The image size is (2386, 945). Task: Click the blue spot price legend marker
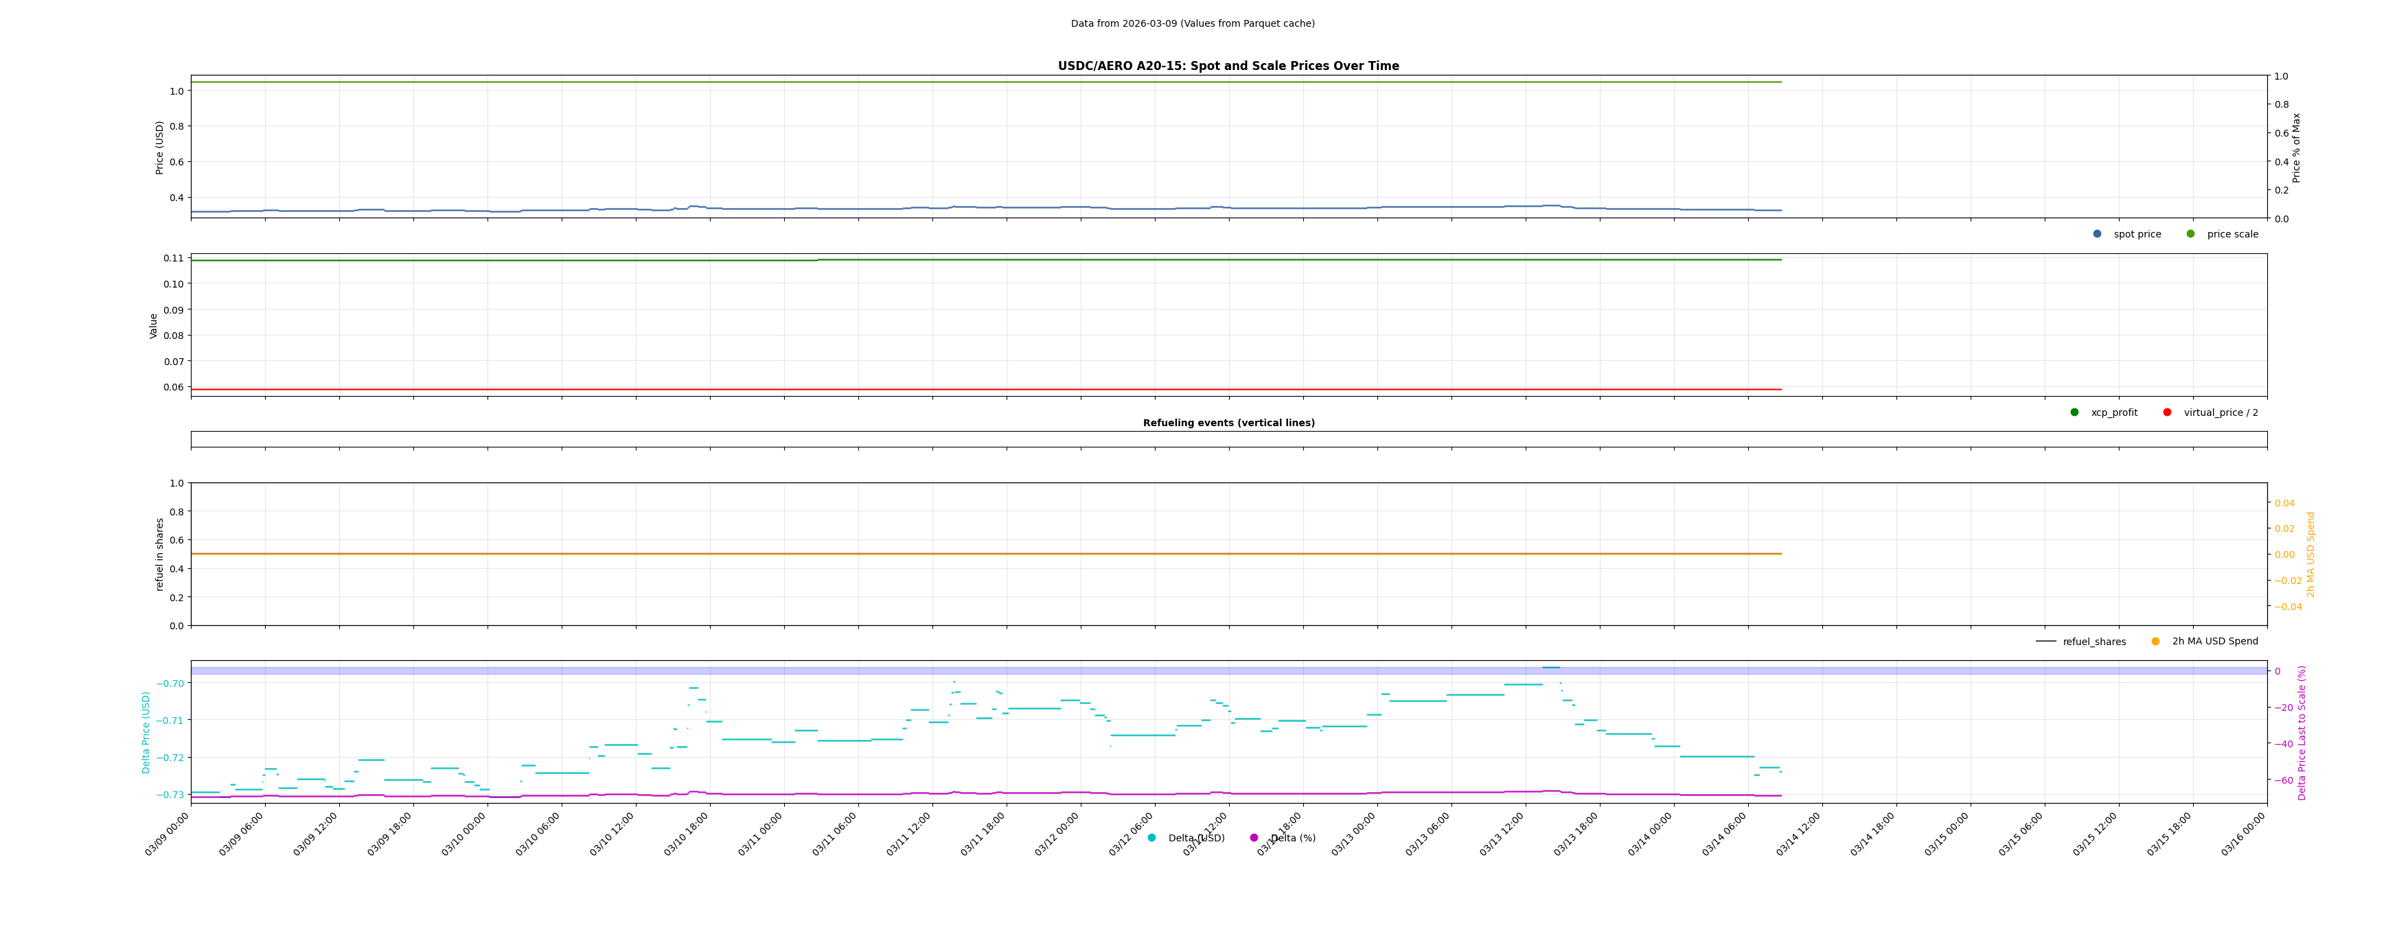pyautogui.click(x=2097, y=234)
